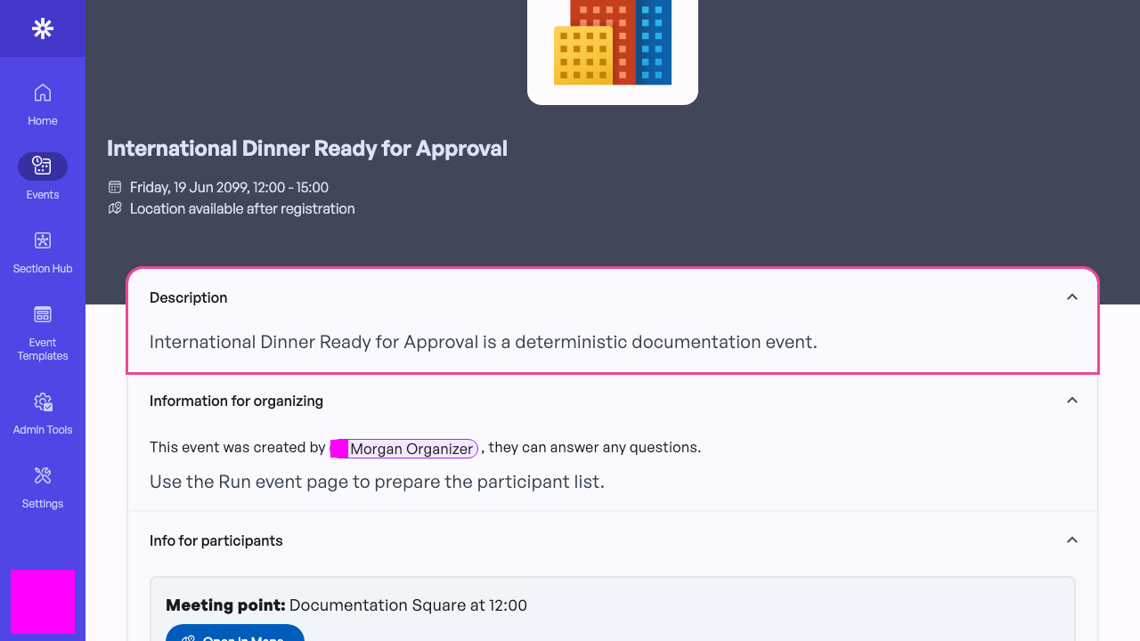Open Section Hub icon in sidebar
1140x641 pixels.
(43, 240)
